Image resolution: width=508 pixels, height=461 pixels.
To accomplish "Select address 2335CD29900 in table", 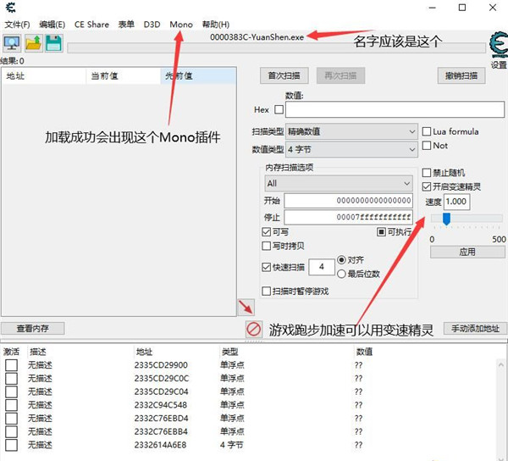I will pos(161,365).
